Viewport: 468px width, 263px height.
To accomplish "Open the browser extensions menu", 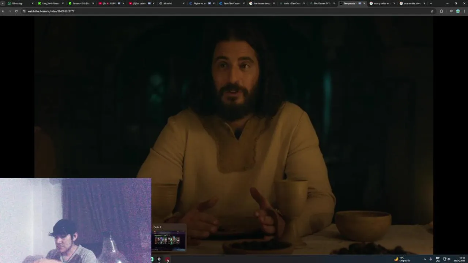I will pos(441,11).
